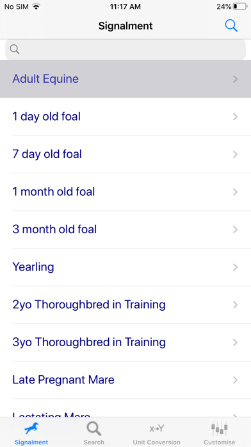The image size is (251, 447).
Task: Select Signalment tab label
Action: pyautogui.click(x=31, y=442)
